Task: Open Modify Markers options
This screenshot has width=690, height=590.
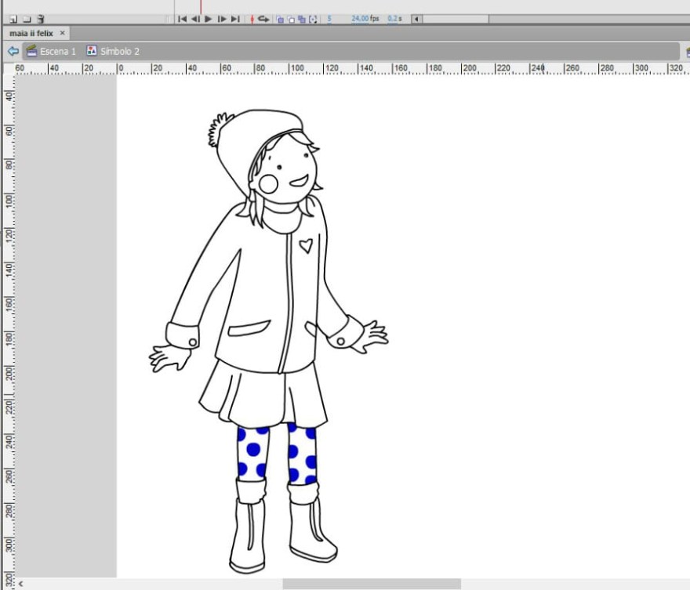Action: point(314,19)
